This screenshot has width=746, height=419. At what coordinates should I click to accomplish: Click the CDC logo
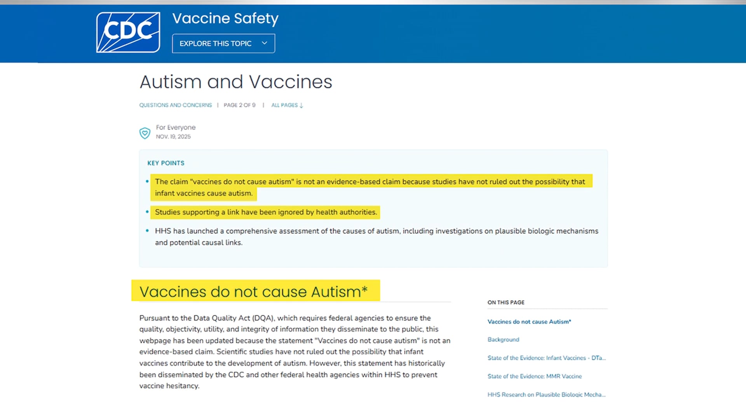128,32
